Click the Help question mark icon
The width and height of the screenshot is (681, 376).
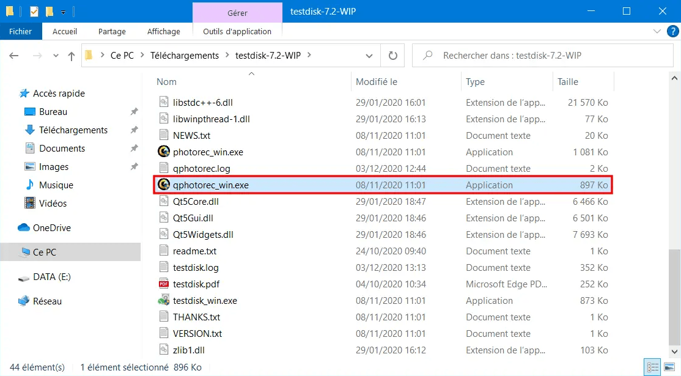pos(670,31)
